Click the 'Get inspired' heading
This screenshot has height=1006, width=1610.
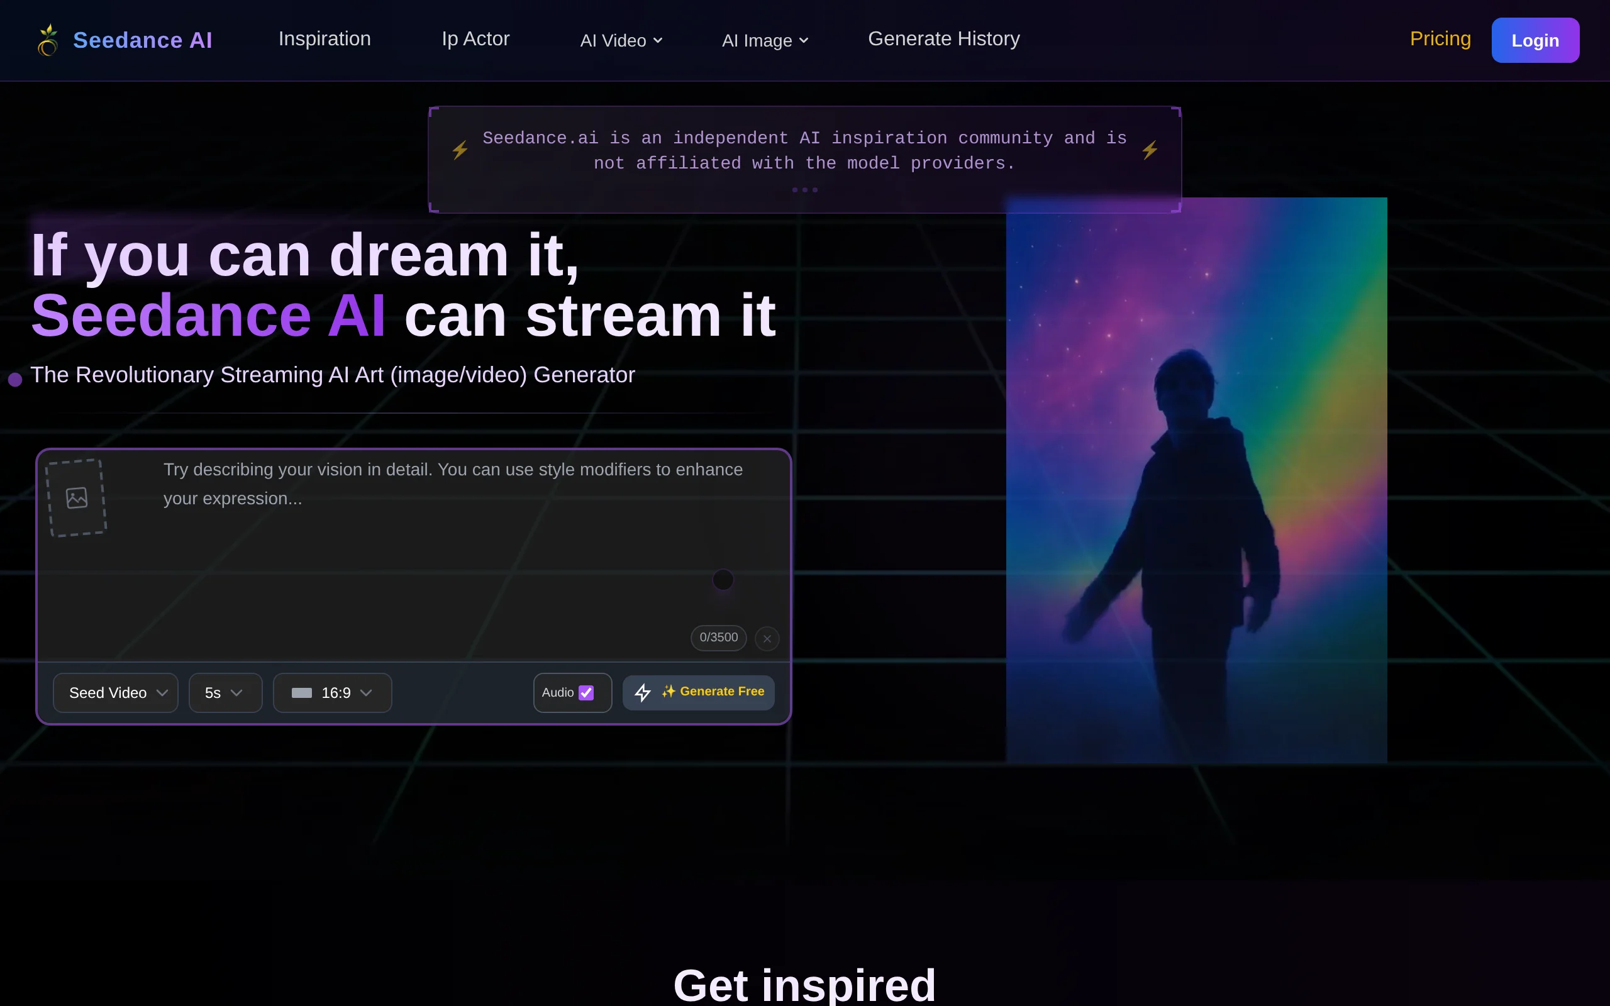coord(804,985)
